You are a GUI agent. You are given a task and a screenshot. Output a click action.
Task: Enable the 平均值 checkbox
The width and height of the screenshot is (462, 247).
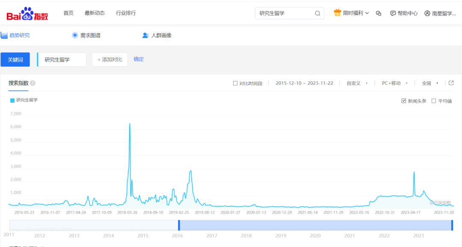(434, 101)
